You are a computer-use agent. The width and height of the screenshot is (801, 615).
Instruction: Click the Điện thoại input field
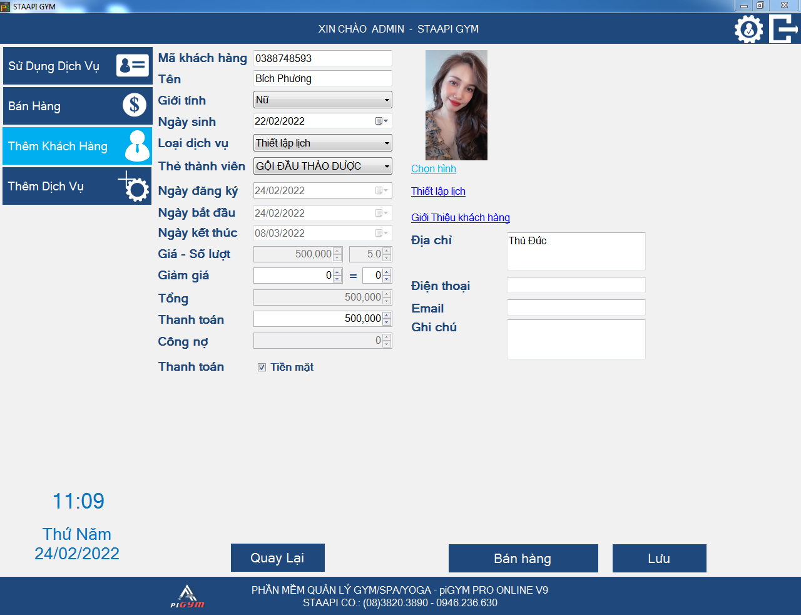tap(576, 285)
